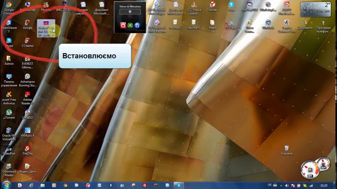
Task: Open the SpeedFan desktop shortcut
Action: 9,150
